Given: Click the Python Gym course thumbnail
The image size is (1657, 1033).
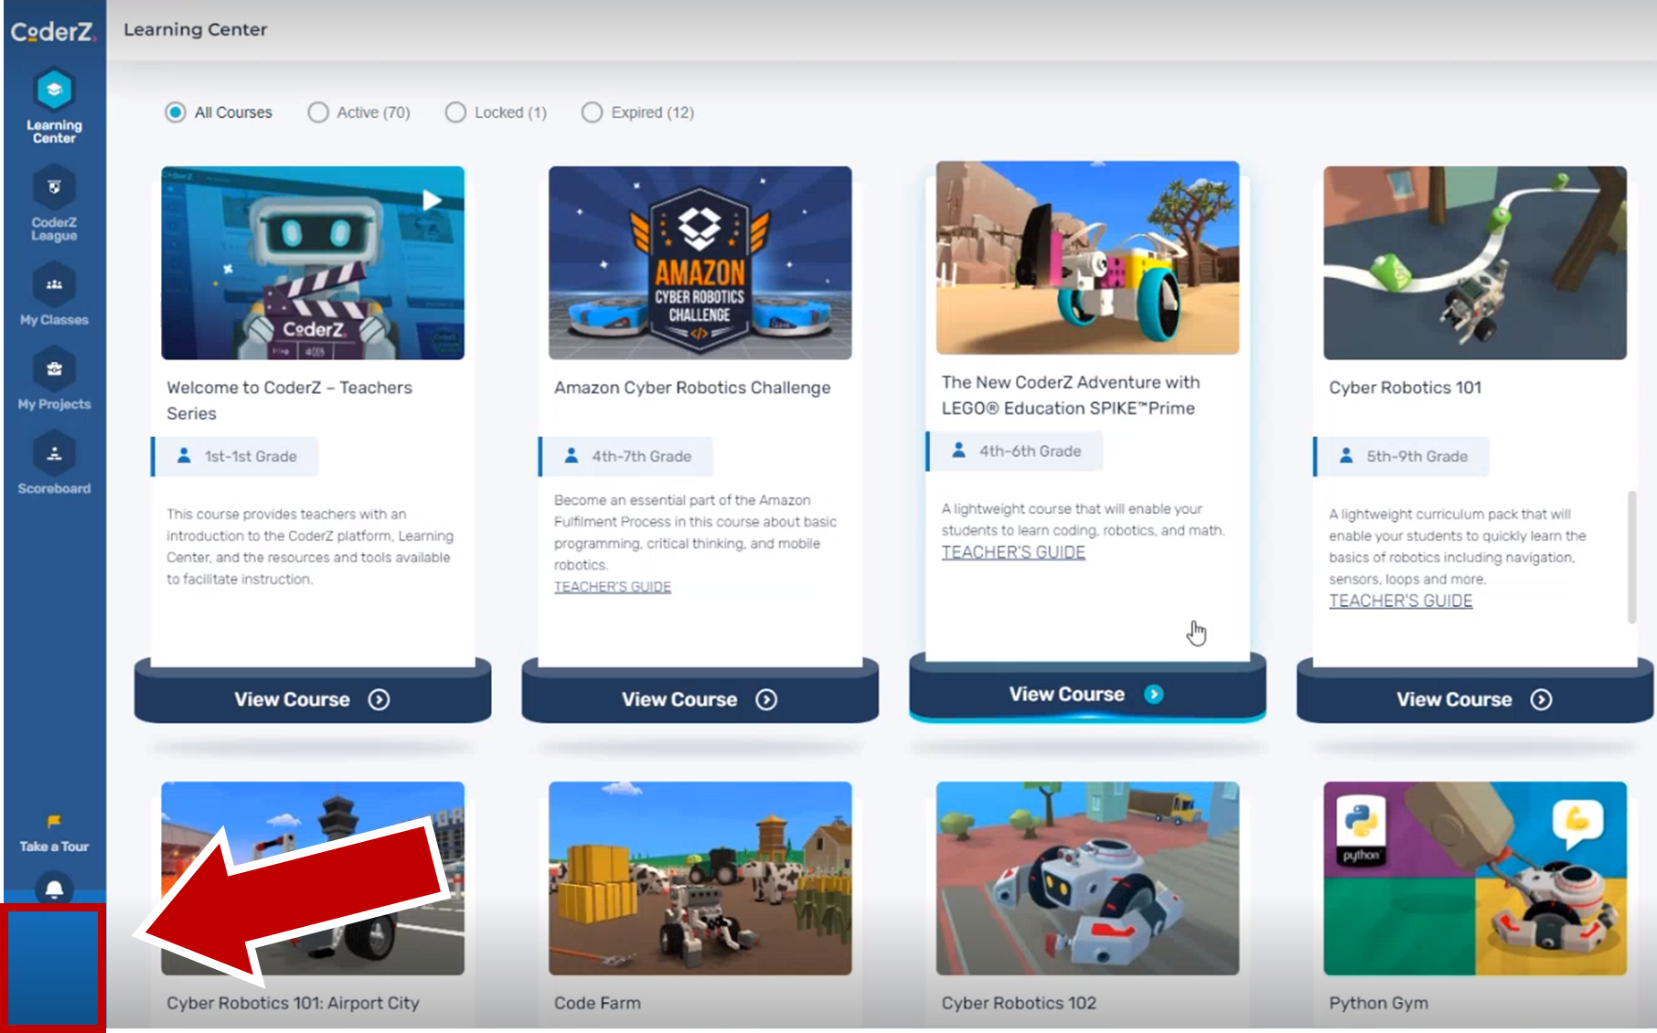Looking at the screenshot, I should point(1475,878).
